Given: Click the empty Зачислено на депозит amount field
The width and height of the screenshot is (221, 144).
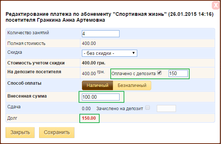Looking at the screenshot, I should (166, 108).
